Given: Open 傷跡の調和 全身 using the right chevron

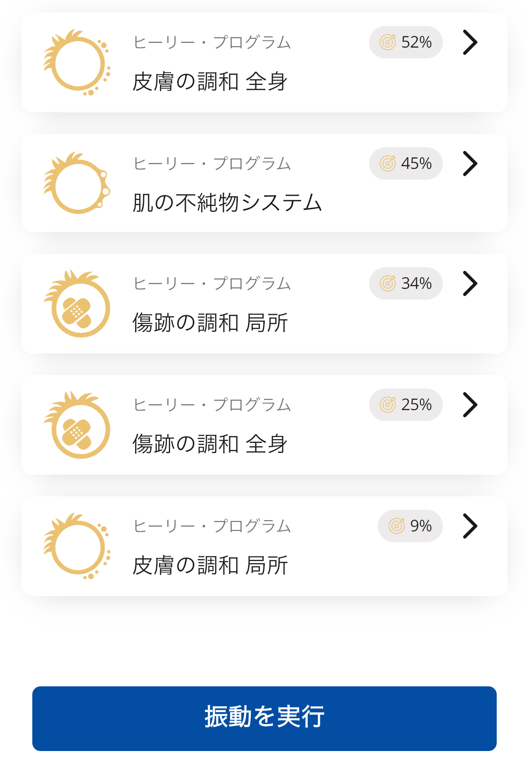Looking at the screenshot, I should point(470,405).
